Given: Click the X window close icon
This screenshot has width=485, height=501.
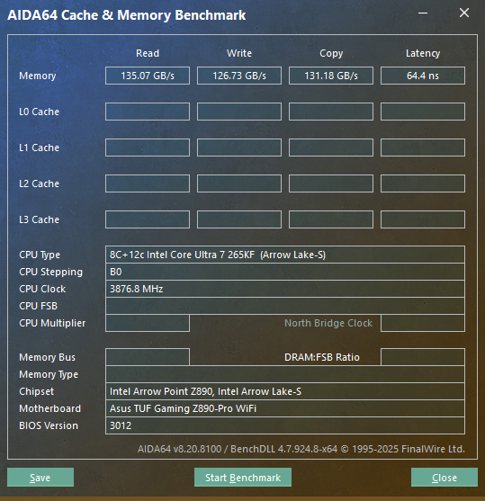Looking at the screenshot, I should (x=464, y=13).
